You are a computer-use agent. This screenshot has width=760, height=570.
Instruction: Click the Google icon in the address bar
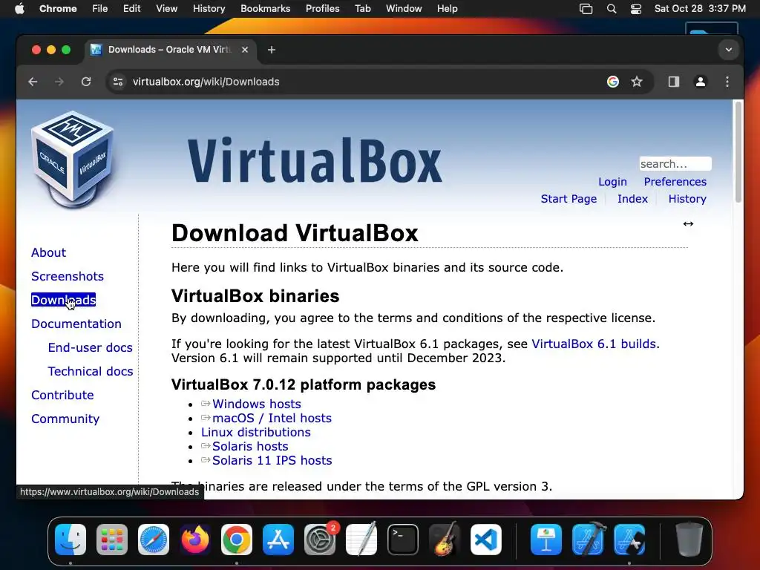(x=612, y=82)
